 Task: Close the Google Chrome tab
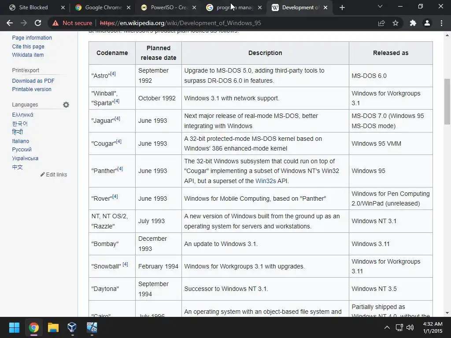(x=129, y=7)
